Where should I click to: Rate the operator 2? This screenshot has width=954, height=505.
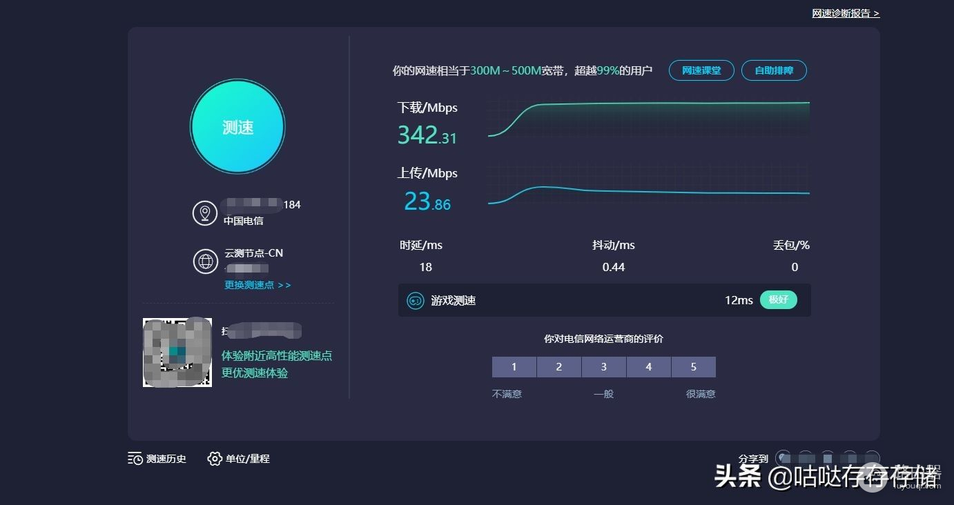coord(559,367)
